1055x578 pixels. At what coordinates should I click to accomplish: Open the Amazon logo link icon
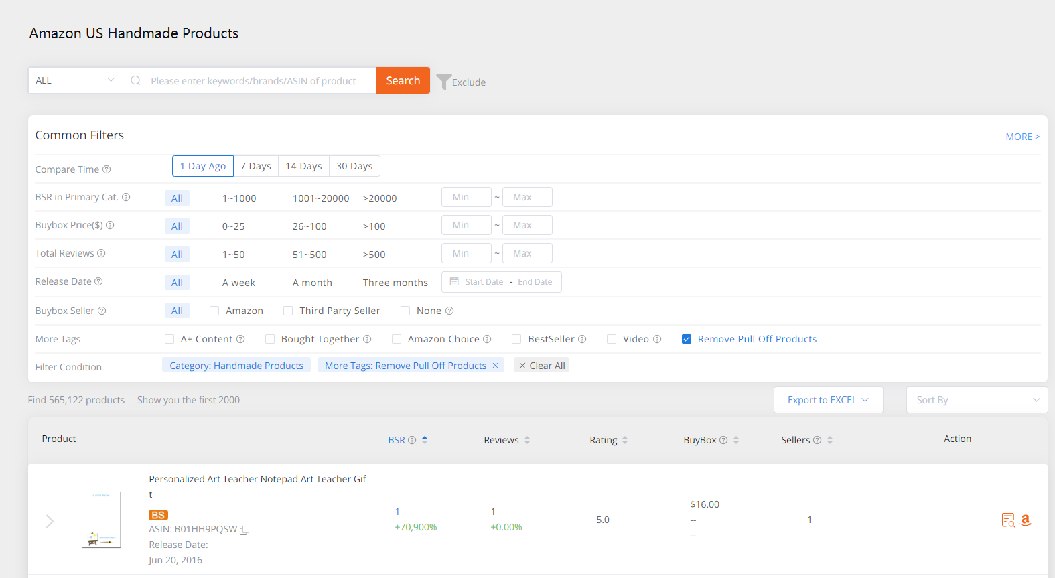coord(1026,520)
